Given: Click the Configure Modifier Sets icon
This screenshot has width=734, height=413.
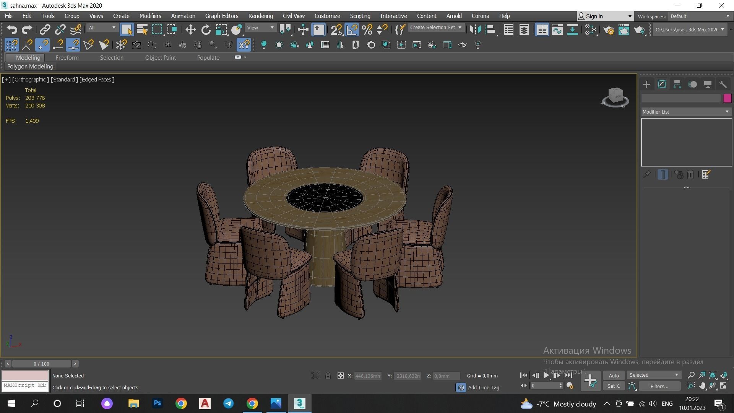Looking at the screenshot, I should 706,175.
